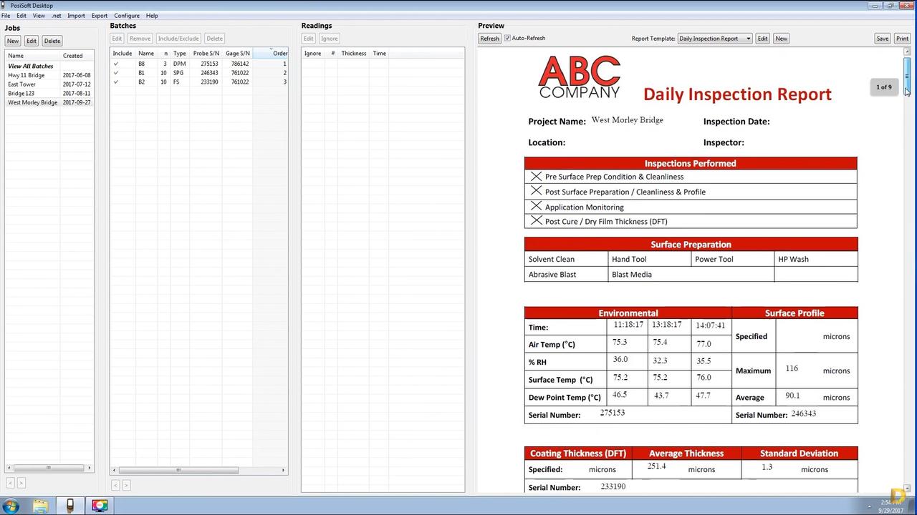Click the next arrow below Jobs list
This screenshot has width=917, height=515.
21,484
